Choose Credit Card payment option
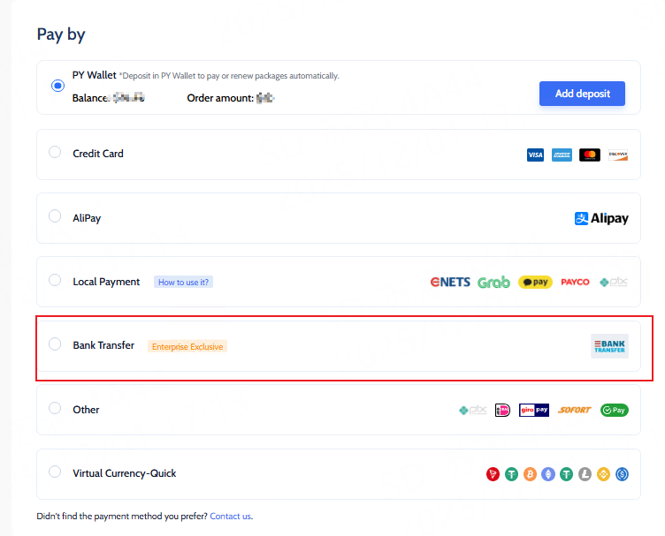665x536 pixels. click(55, 152)
